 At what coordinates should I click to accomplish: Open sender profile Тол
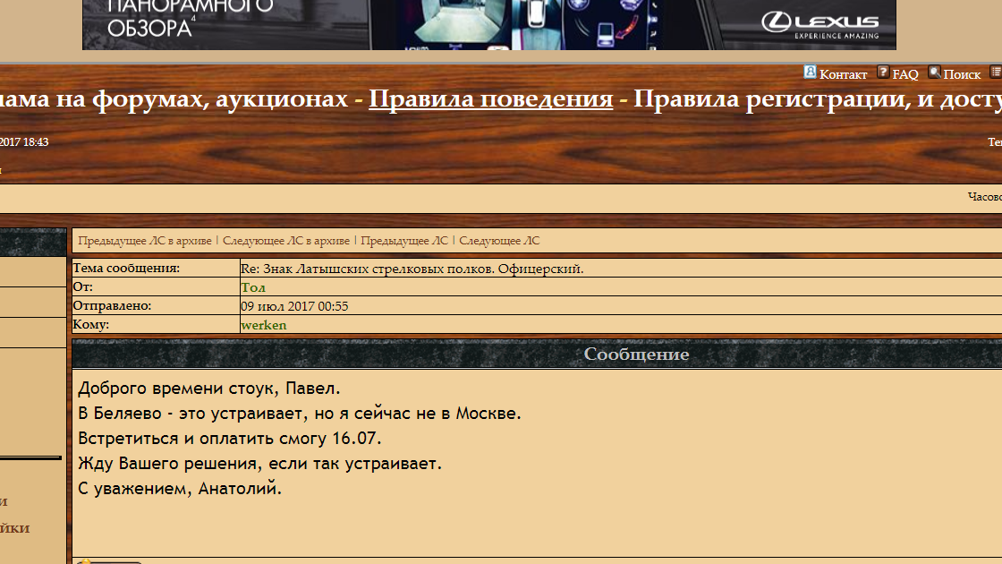click(x=253, y=287)
